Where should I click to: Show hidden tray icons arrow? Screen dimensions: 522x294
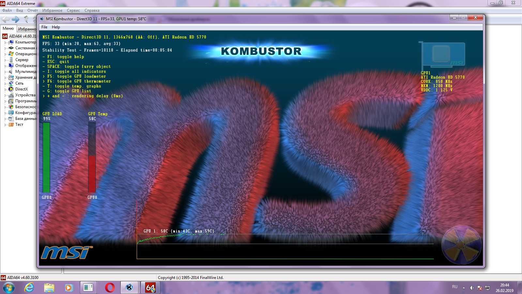464,288
